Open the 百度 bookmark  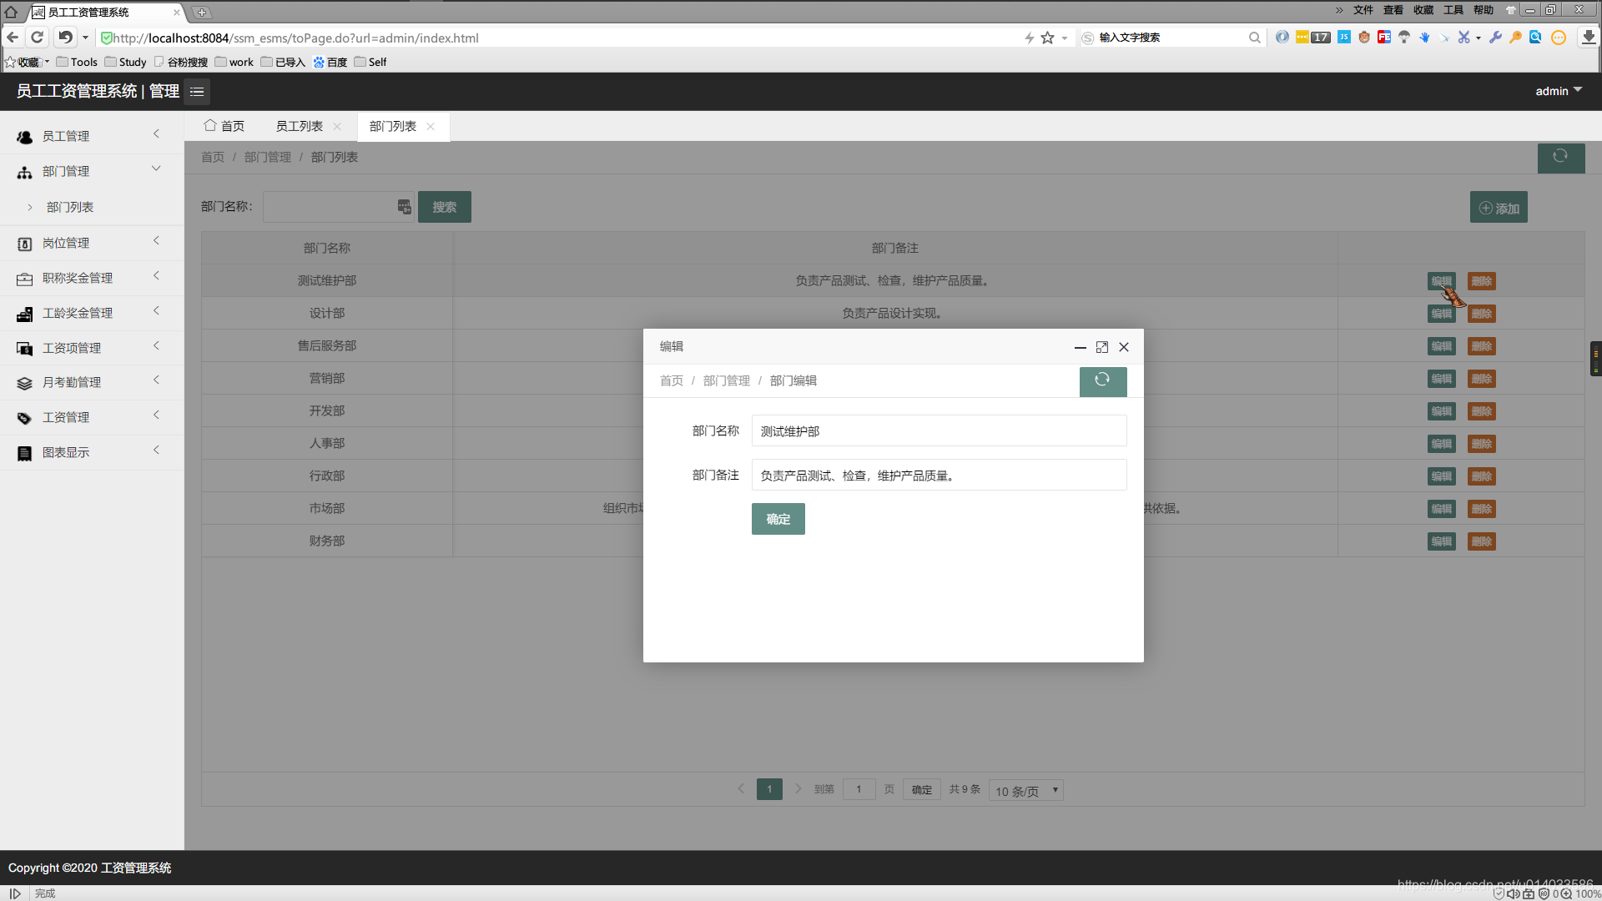(x=330, y=62)
